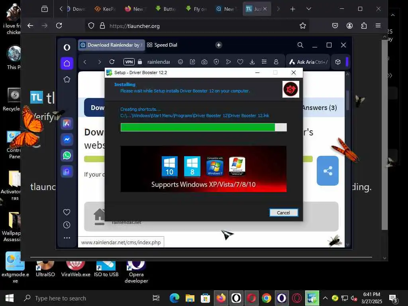Open Messenger in Opera sidebar
Screen dimensions: 408x306
(x=67, y=139)
